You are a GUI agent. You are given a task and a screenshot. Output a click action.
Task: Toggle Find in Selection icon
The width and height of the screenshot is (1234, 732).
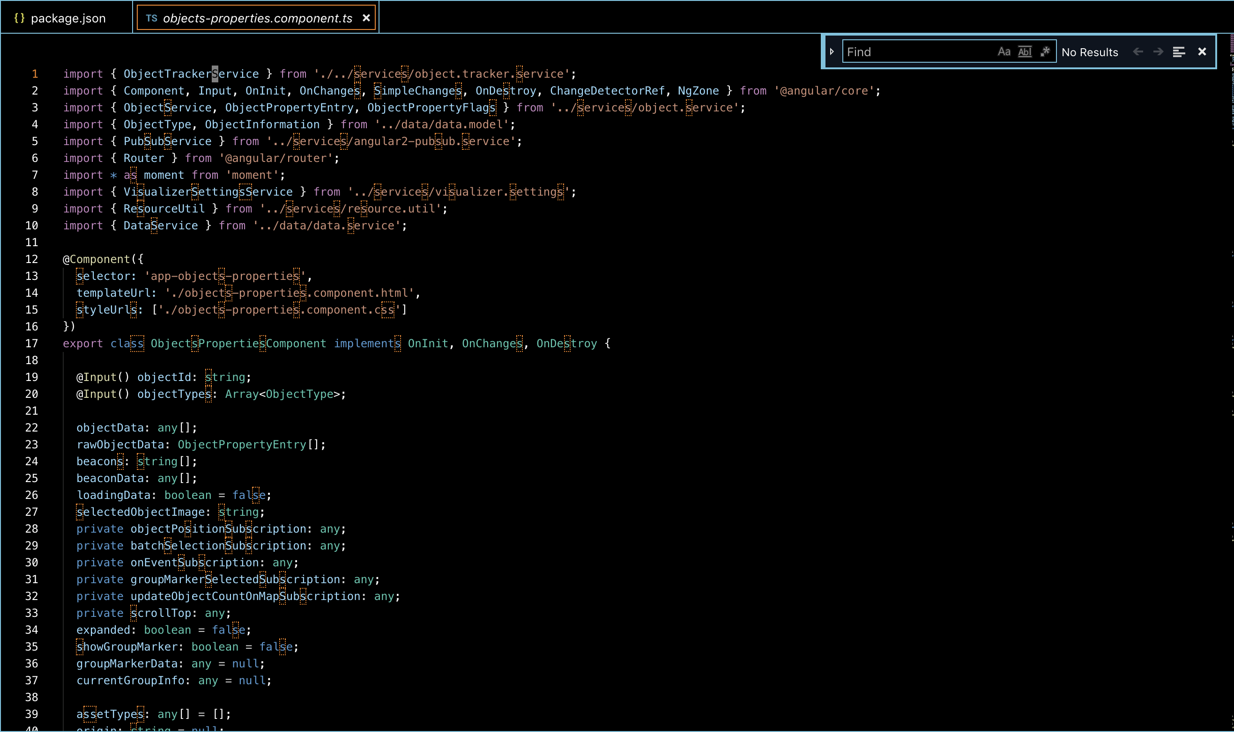coord(1179,52)
